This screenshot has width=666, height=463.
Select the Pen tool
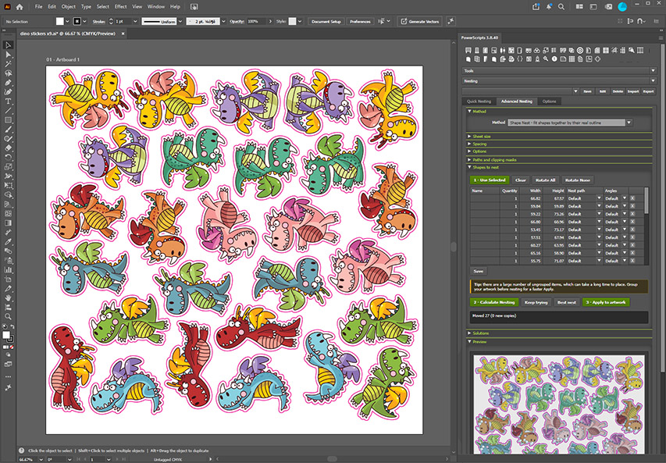[x=8, y=83]
